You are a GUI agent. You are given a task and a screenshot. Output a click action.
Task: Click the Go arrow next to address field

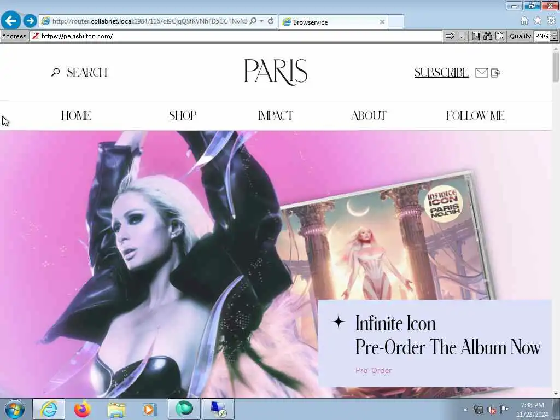pyautogui.click(x=450, y=36)
